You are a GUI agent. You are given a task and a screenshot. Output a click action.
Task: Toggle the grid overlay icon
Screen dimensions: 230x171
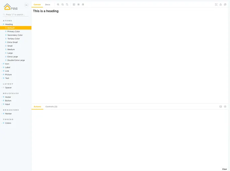[x=79, y=5]
